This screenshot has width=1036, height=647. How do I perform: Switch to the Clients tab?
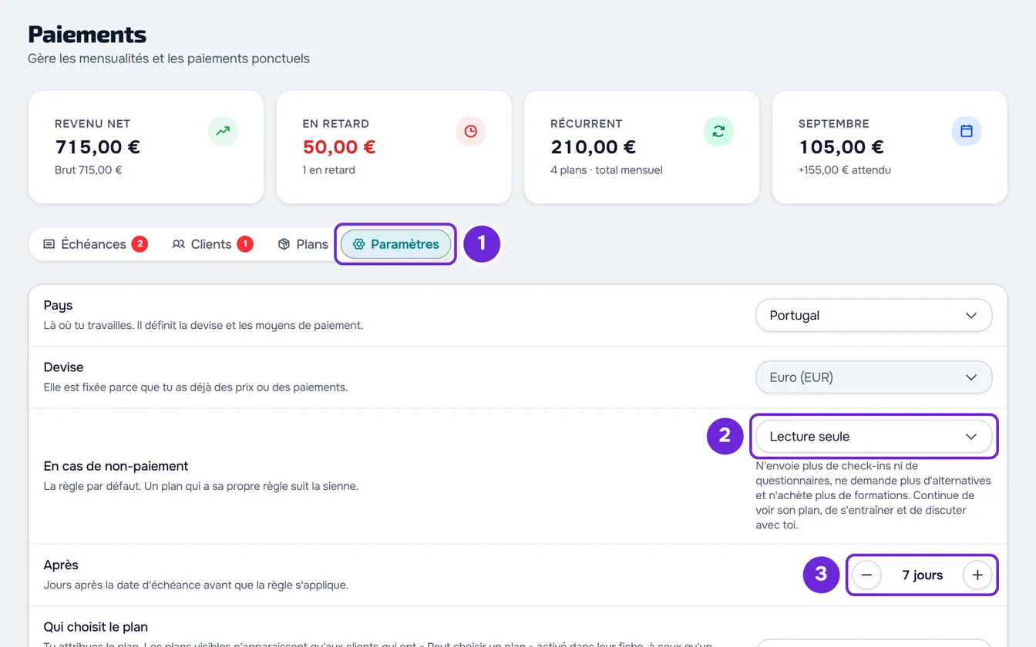click(212, 244)
